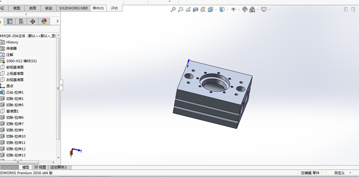
Task: Click the panel collapse handle on the tree edge
Action: coord(61,85)
